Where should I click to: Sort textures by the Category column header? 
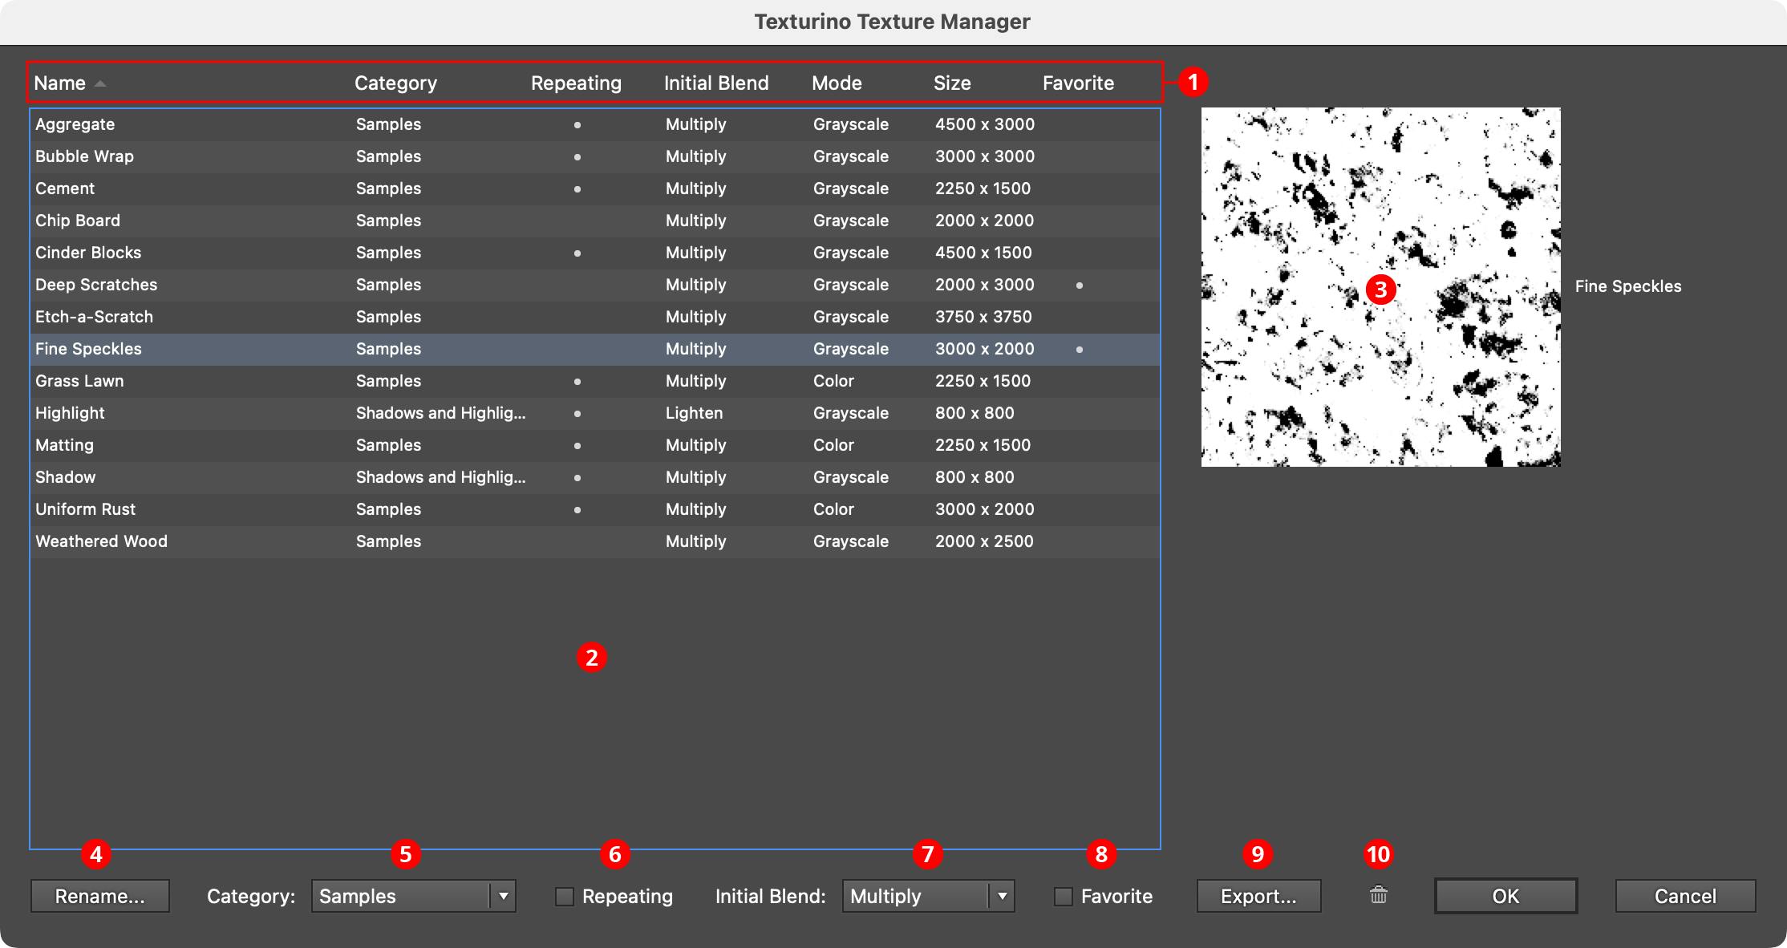(395, 83)
